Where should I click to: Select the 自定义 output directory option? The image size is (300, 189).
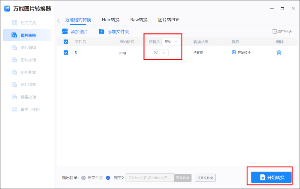(108, 178)
